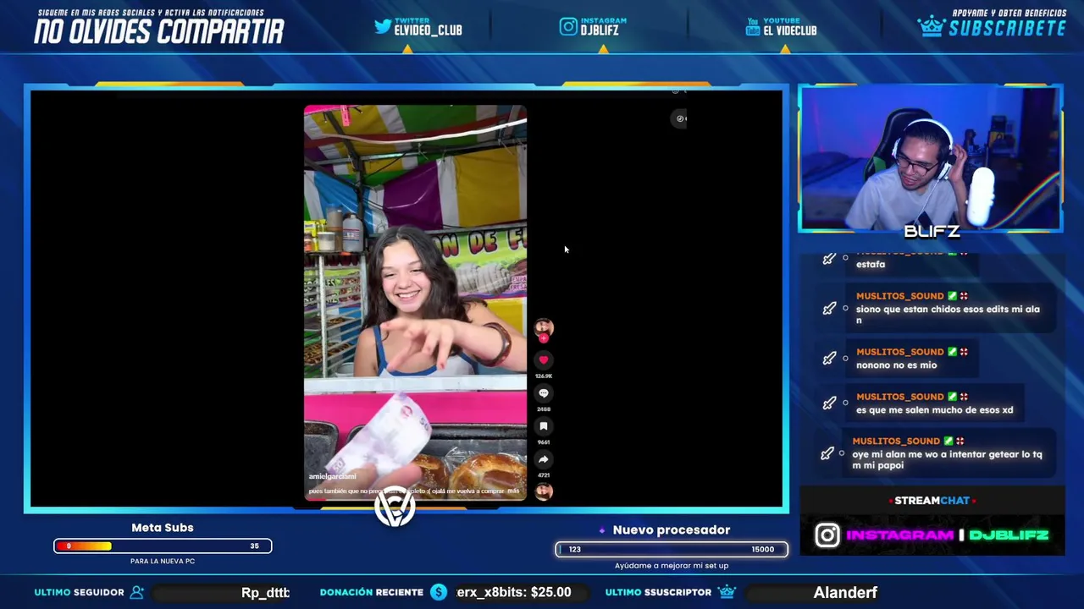Click sword badge beside 'es que me salen' message
The width and height of the screenshot is (1084, 609).
829,403
